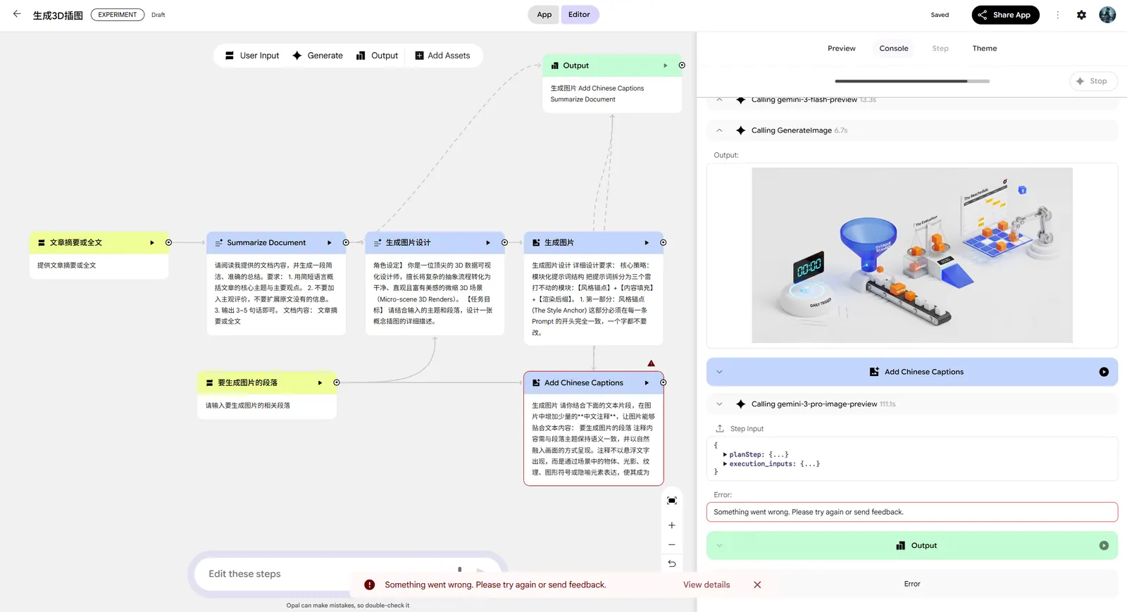Run the Add Chinese Captions step in console
Screen dimensions: 1127x612
[x=1103, y=372]
